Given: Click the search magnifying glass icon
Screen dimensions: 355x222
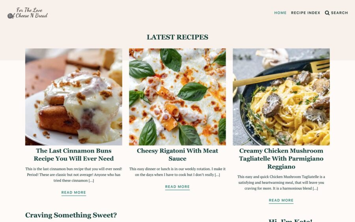Looking at the screenshot, I should 327,13.
